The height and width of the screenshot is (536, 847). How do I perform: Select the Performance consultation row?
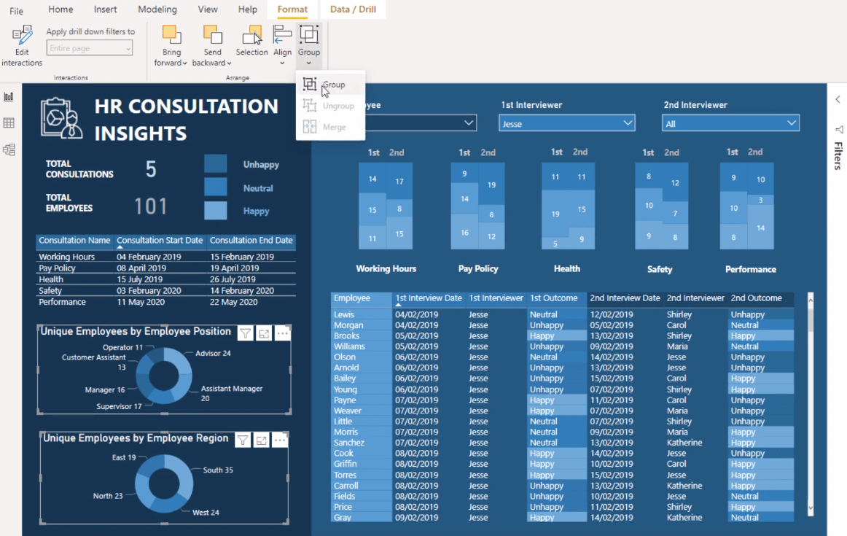point(166,302)
